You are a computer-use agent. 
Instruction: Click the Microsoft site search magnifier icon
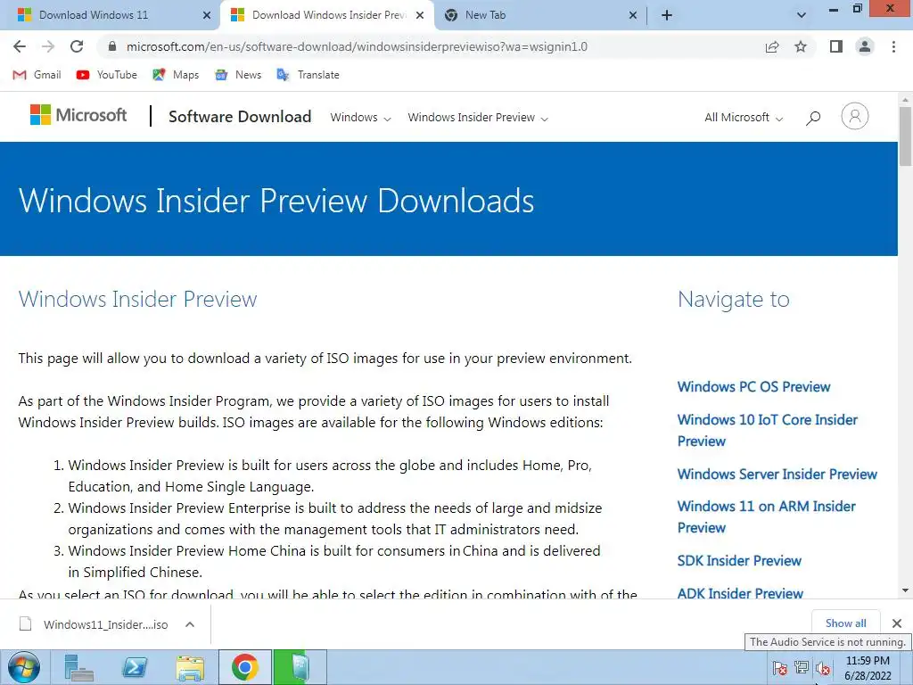click(813, 119)
